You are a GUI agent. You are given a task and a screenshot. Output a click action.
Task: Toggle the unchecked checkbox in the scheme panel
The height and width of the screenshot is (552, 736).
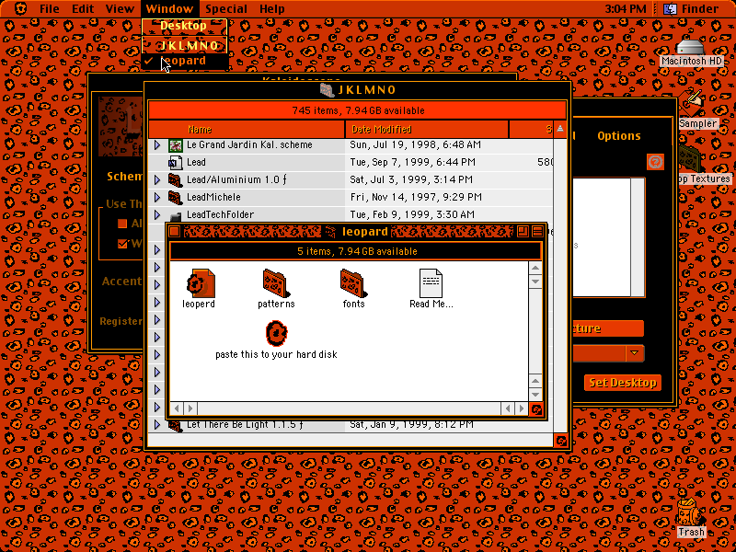(x=123, y=224)
